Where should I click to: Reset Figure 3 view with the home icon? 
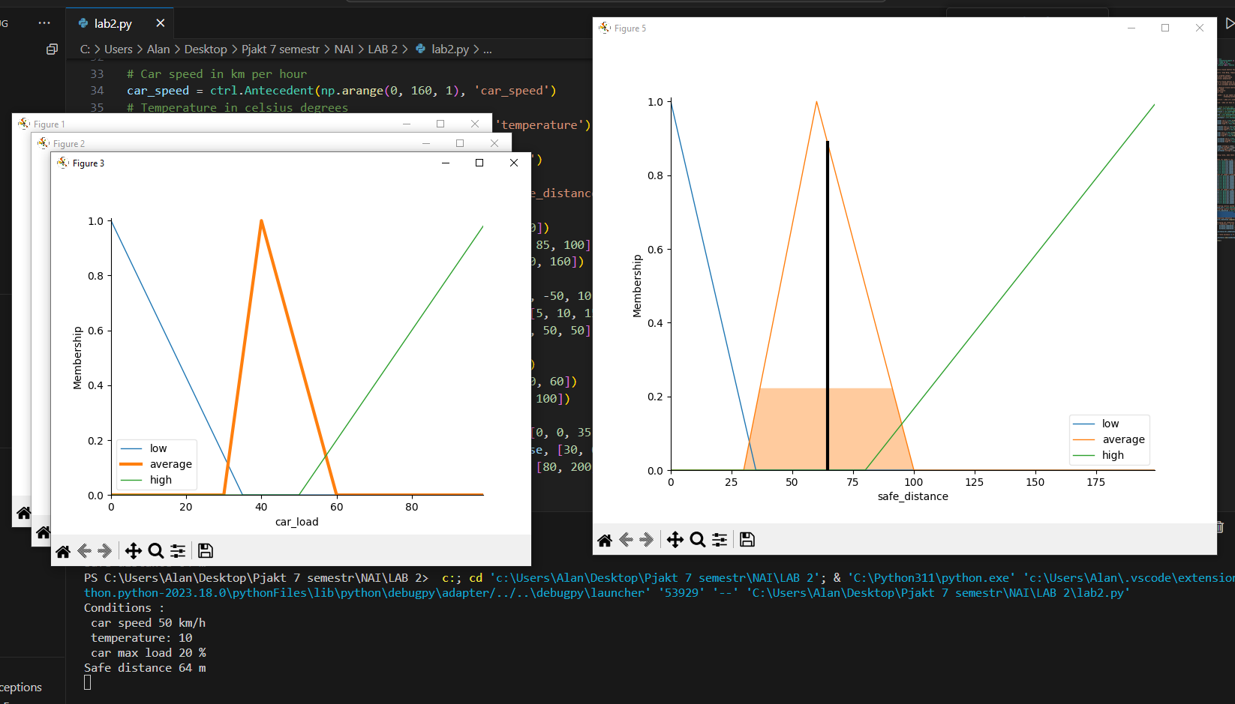click(x=63, y=550)
